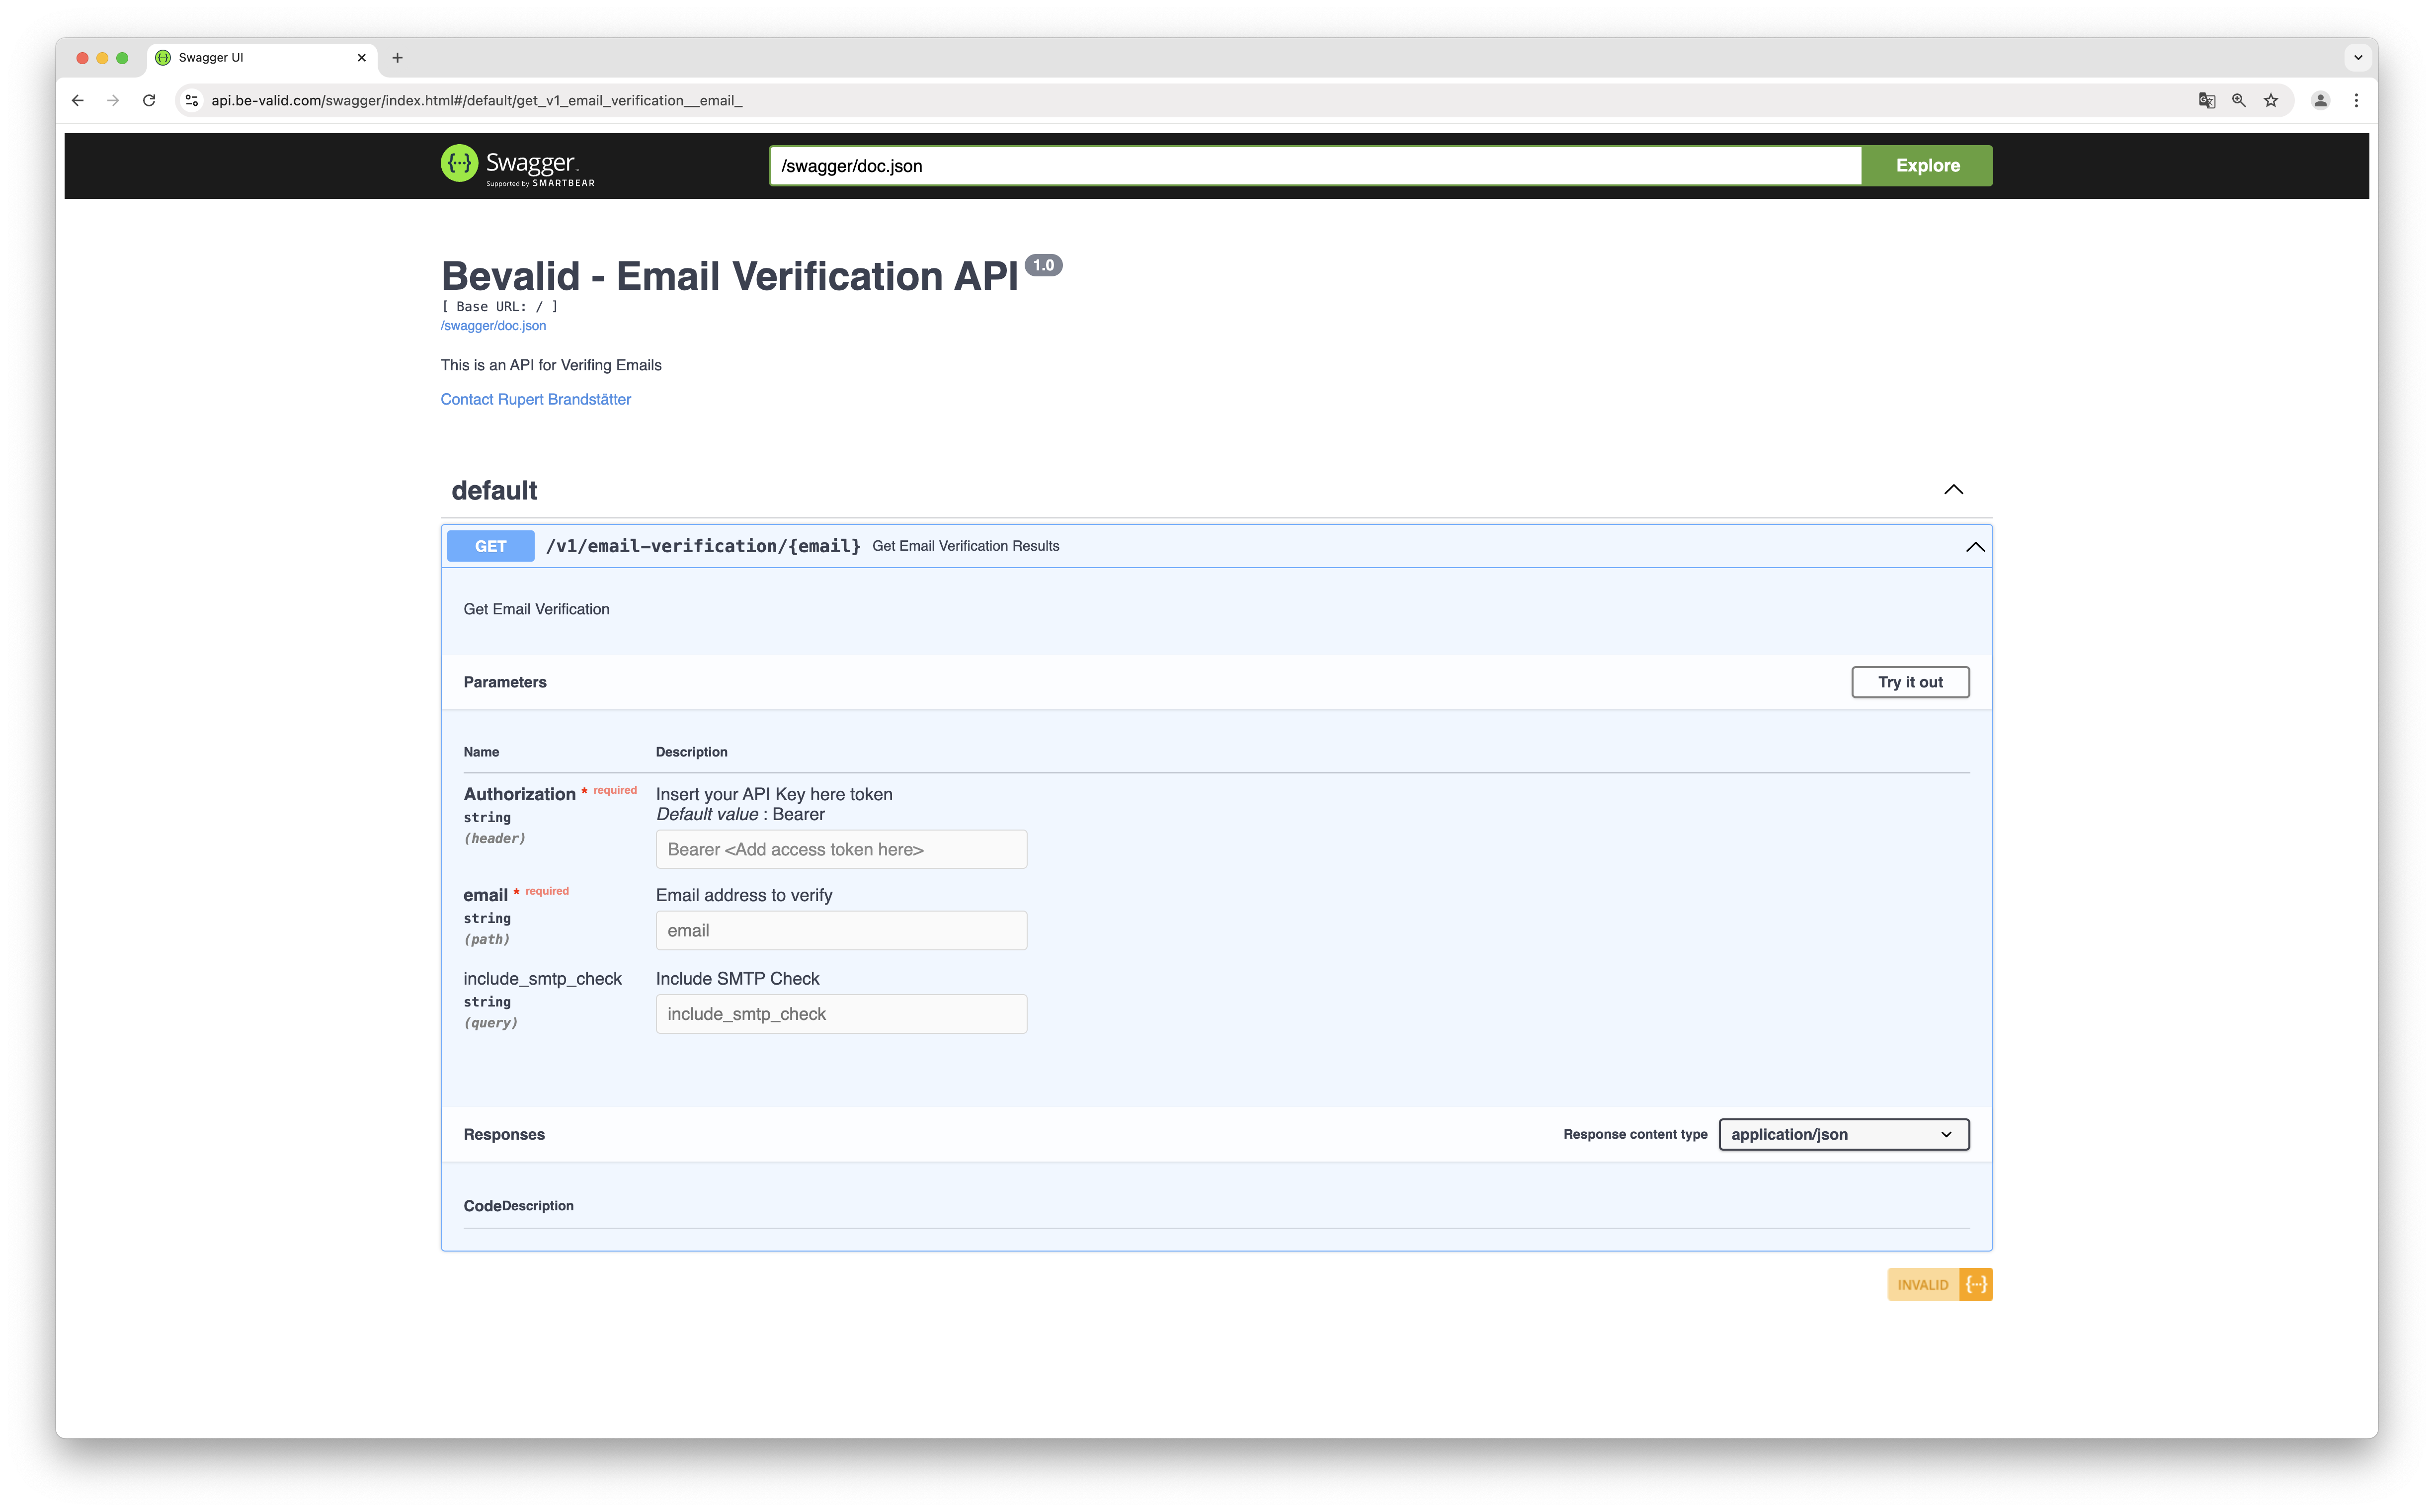Image resolution: width=2434 pixels, height=1512 pixels.
Task: Collapse the default section chevron
Action: click(x=1953, y=489)
